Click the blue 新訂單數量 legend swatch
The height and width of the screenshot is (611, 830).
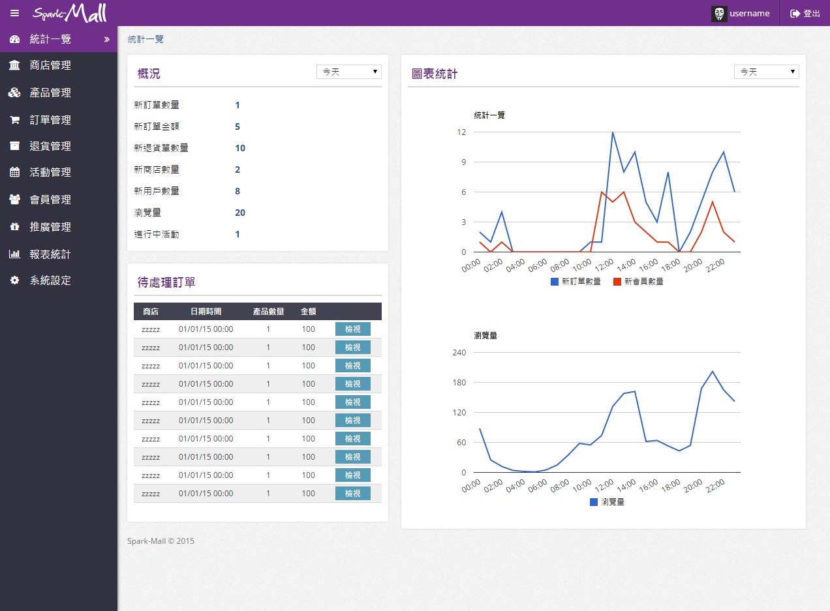coord(555,282)
